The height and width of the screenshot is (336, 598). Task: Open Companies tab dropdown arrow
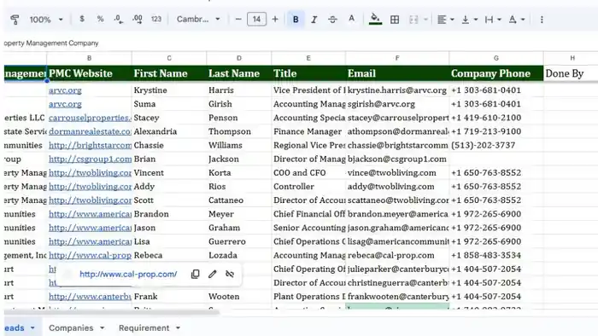(102, 327)
